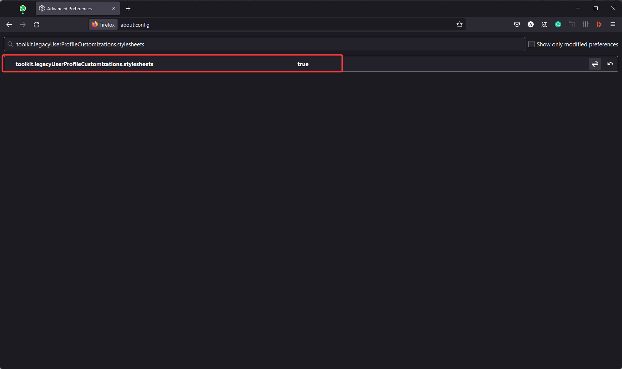Reload the about:config page
Viewport: 622px width, 369px height.
(37, 24)
